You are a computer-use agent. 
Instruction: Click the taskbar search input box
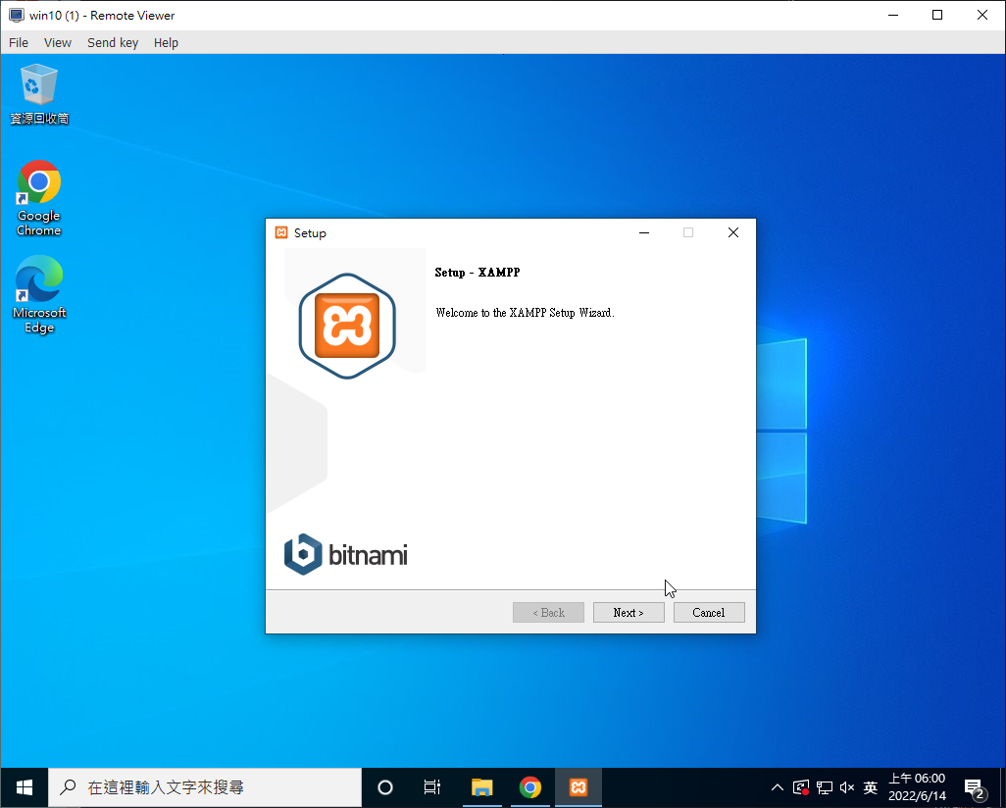pyautogui.click(x=206, y=787)
